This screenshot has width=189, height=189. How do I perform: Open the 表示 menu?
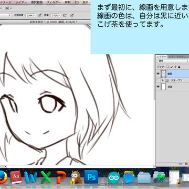click(x=85, y=2)
